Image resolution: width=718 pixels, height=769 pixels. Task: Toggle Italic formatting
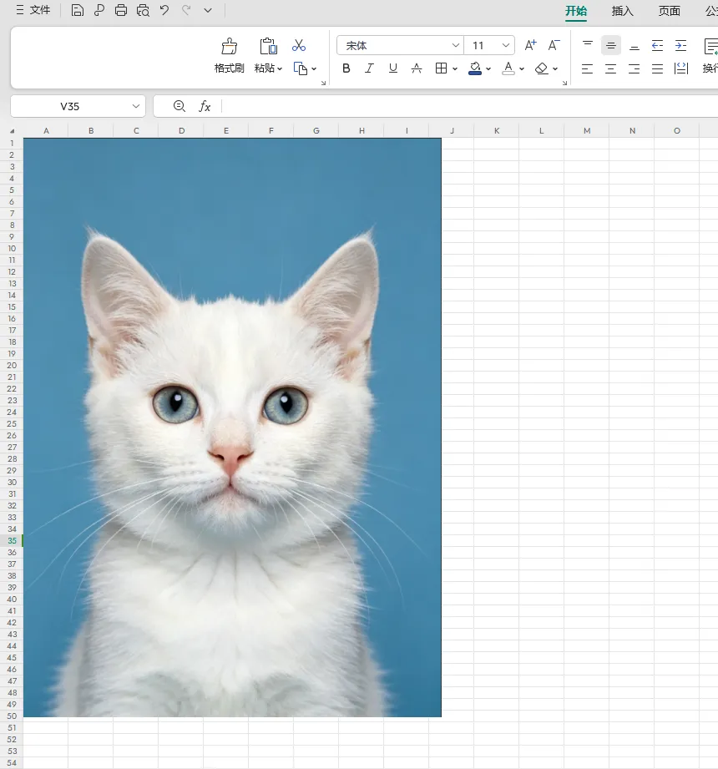[369, 68]
